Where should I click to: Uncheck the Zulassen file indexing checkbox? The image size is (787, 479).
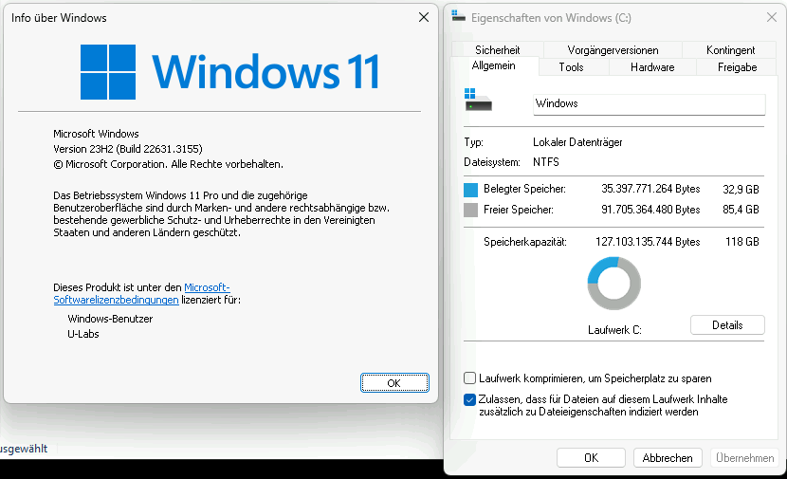click(470, 400)
